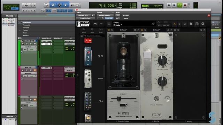
Task: Select SLIP edit mode
Action: (x=7, y=8)
